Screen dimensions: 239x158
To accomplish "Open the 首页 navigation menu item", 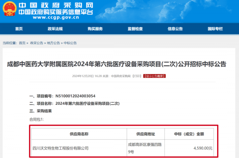I will coord(19,29).
